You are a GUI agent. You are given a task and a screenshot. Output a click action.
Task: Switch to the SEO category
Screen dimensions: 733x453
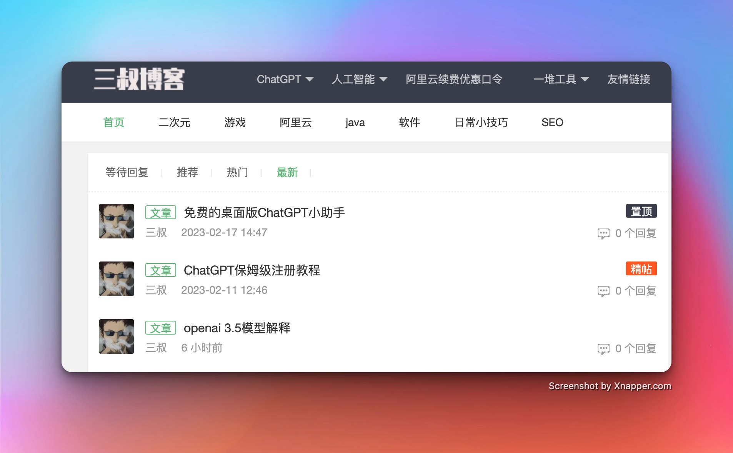(552, 122)
